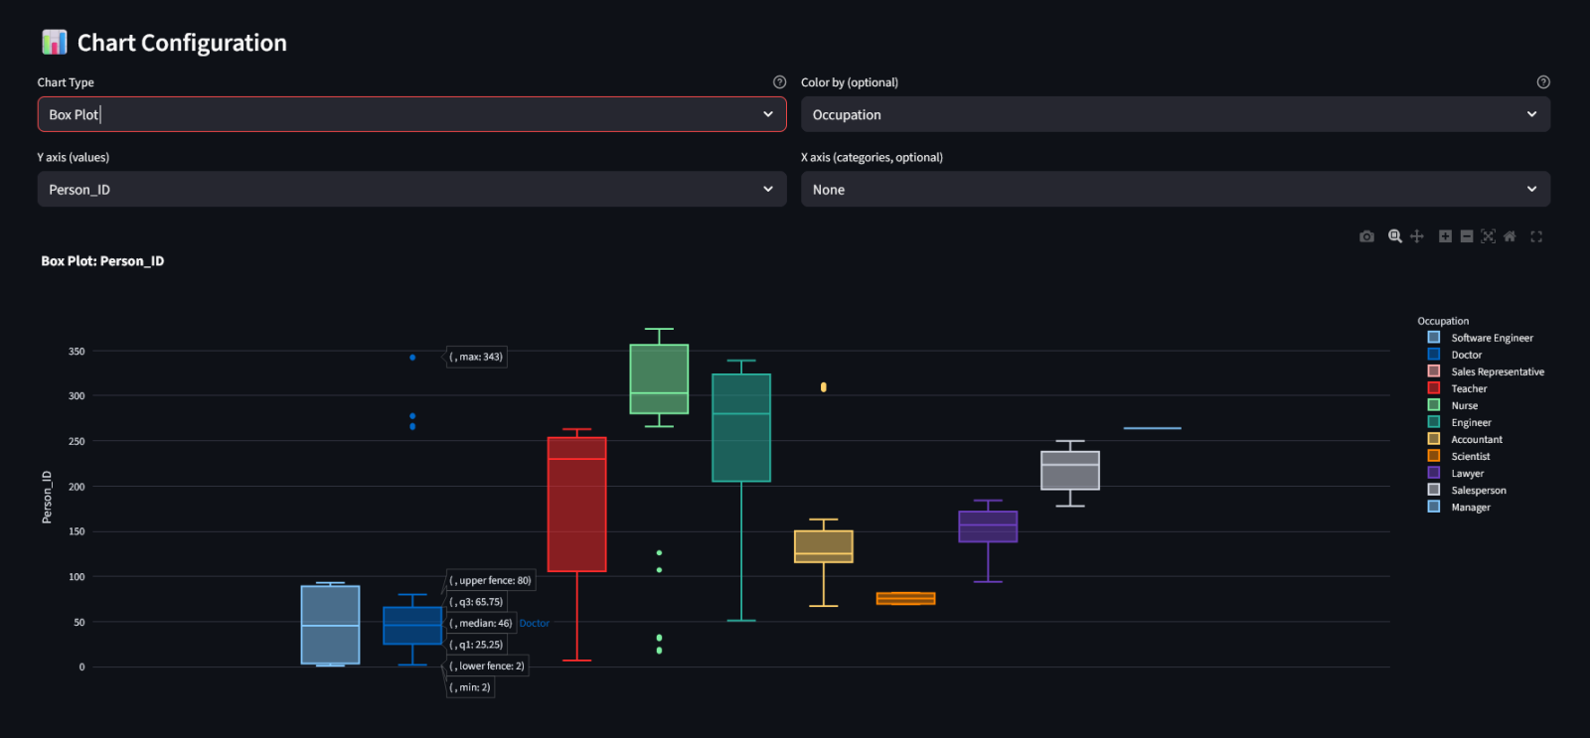Click the Zoom out minus icon

1467,236
